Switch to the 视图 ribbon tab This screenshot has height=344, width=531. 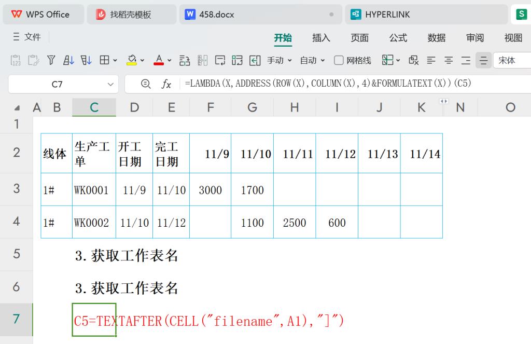pos(513,38)
